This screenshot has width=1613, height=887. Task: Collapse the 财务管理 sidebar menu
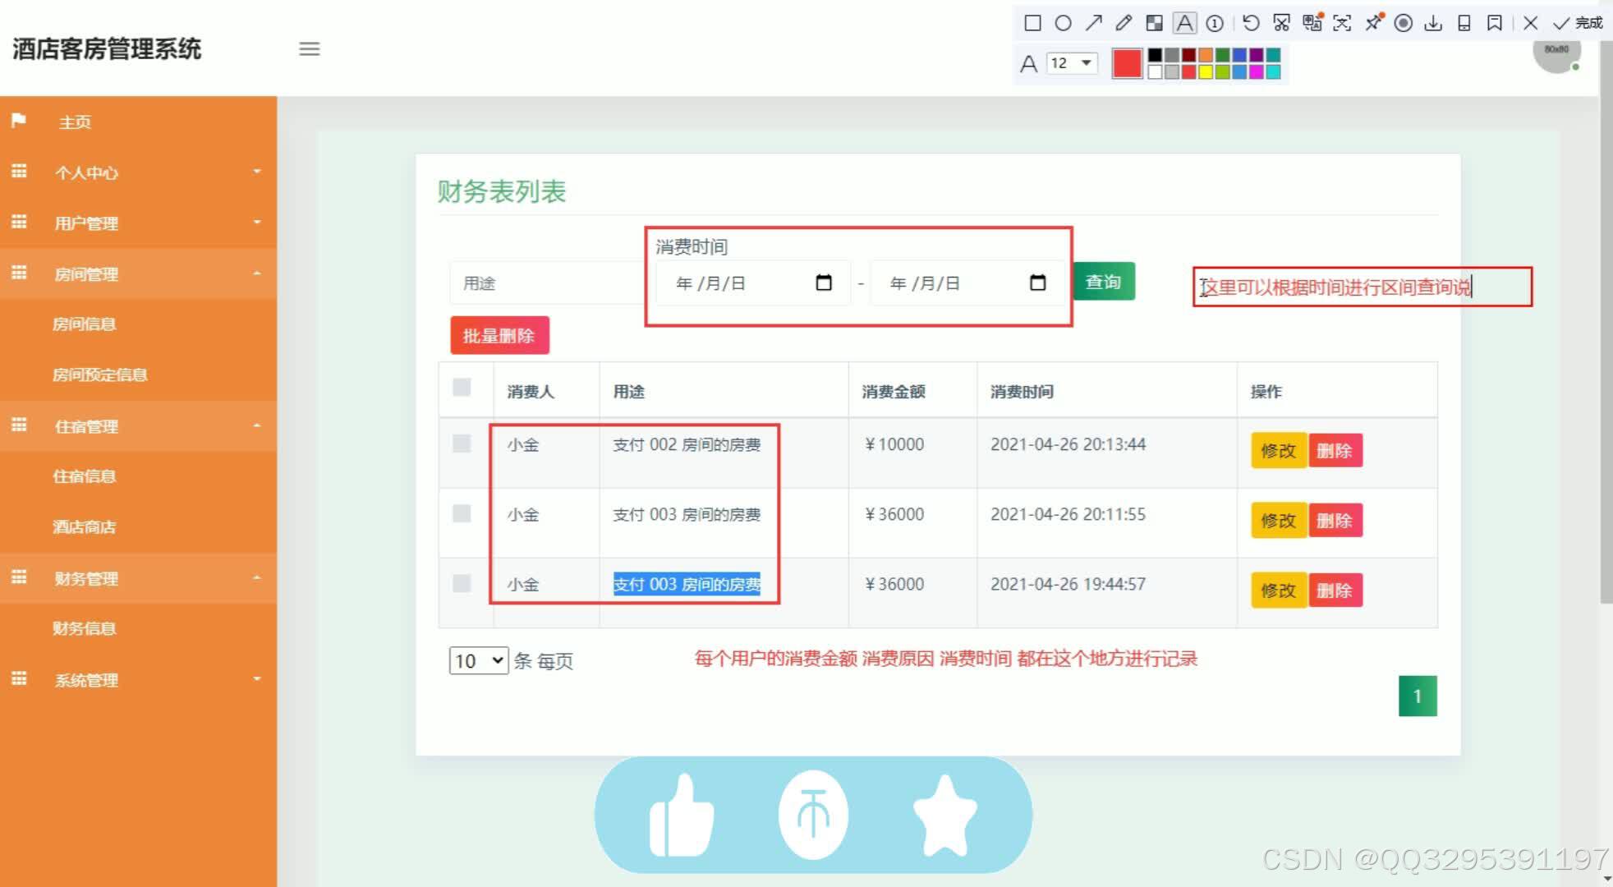[x=138, y=578]
